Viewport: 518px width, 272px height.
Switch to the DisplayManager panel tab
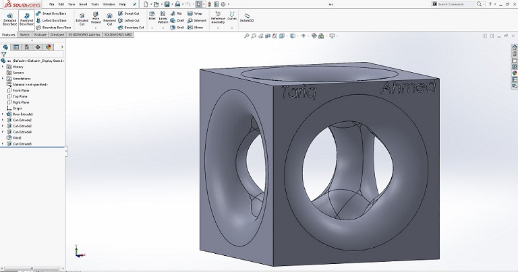tap(48, 47)
